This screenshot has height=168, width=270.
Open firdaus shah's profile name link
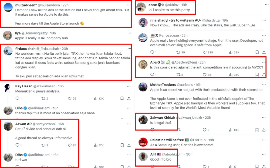[x=25, y=49]
